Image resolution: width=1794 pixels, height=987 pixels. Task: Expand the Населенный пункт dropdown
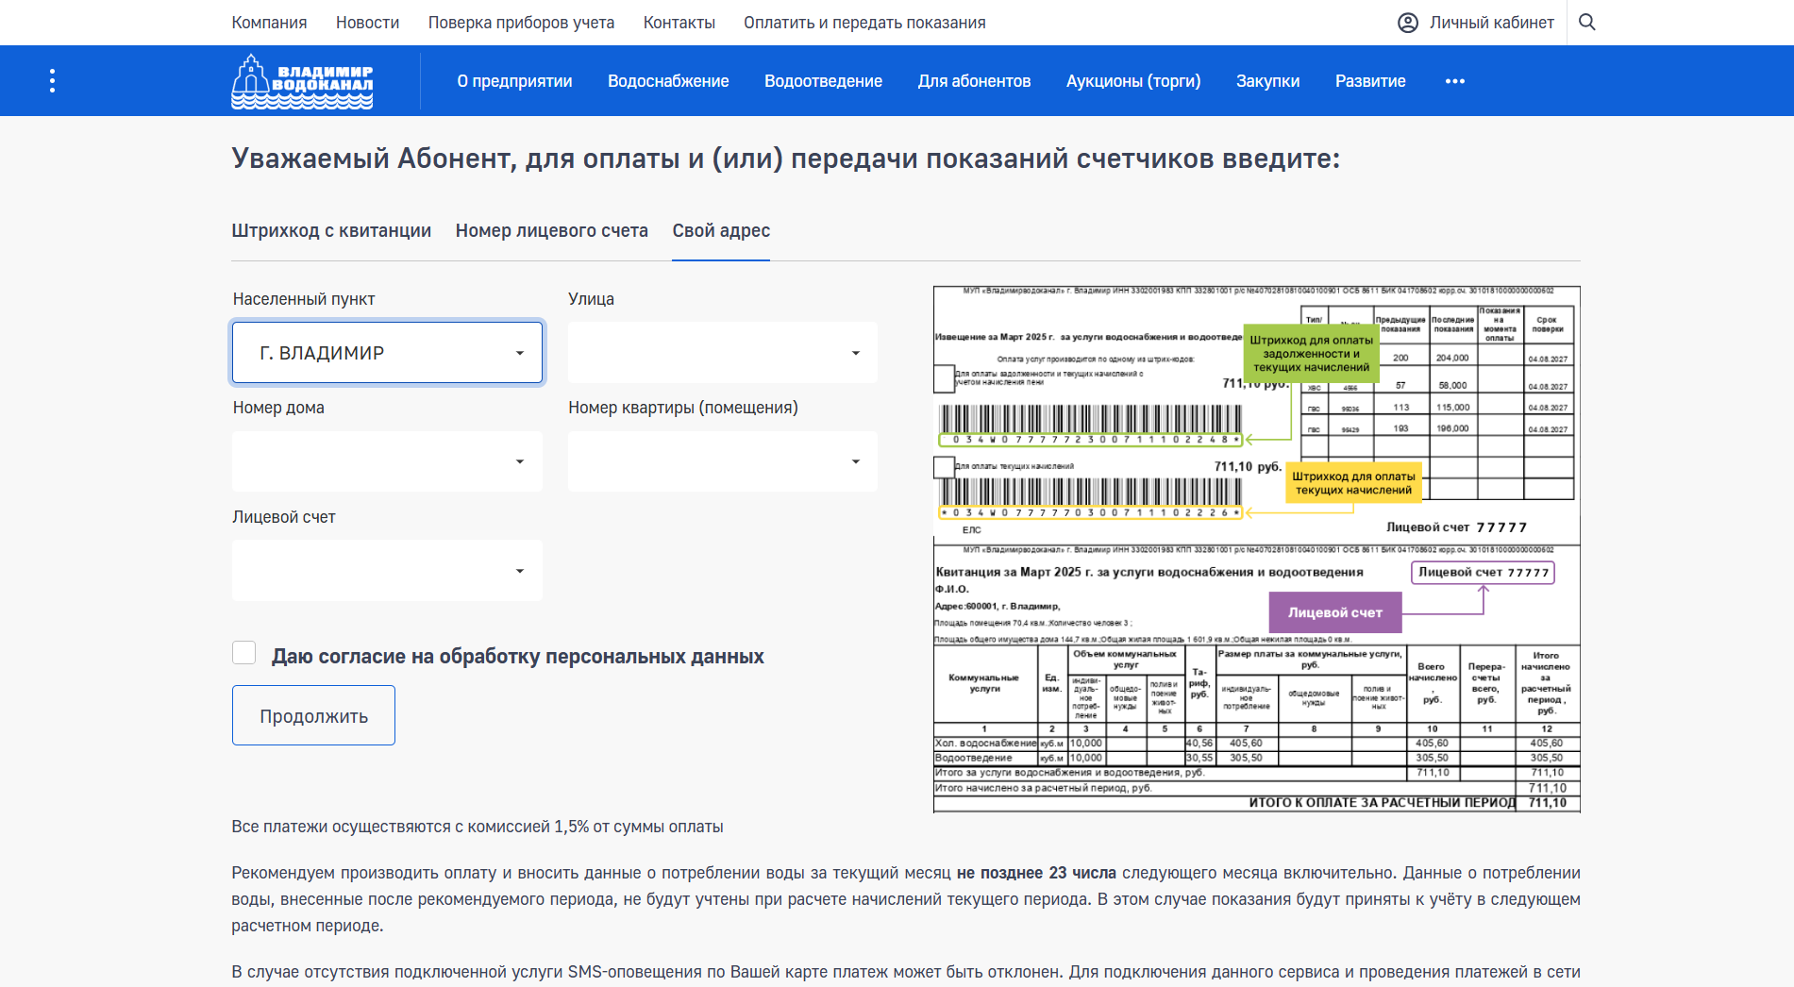387,353
